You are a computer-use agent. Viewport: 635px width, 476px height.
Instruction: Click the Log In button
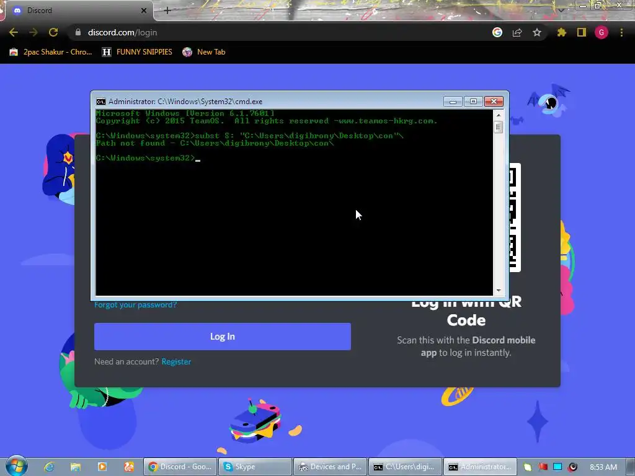click(x=223, y=337)
